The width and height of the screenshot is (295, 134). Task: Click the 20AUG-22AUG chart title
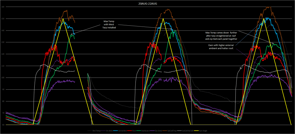[x=147, y=3]
